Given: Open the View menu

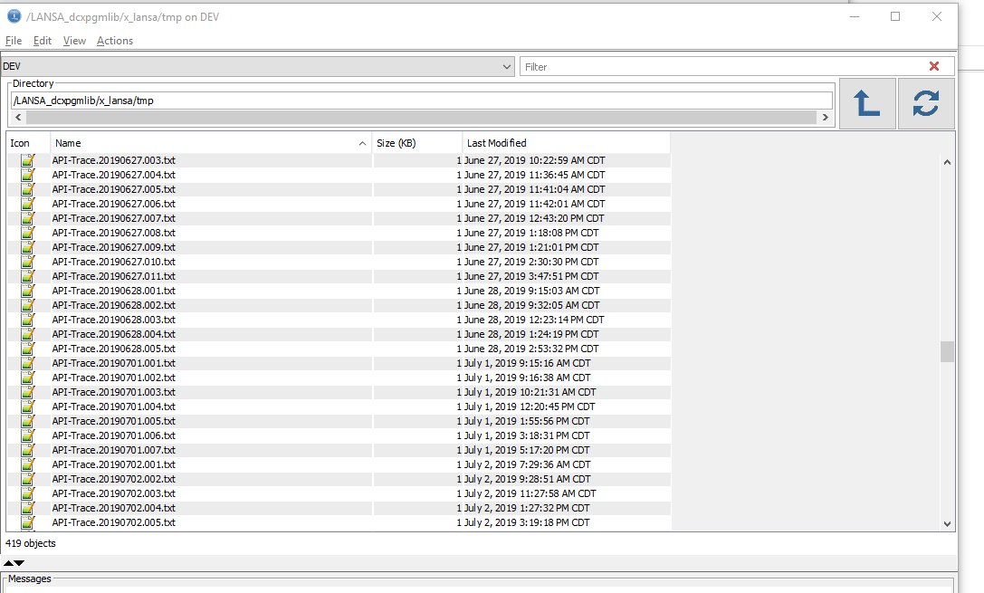Looking at the screenshot, I should click(74, 41).
